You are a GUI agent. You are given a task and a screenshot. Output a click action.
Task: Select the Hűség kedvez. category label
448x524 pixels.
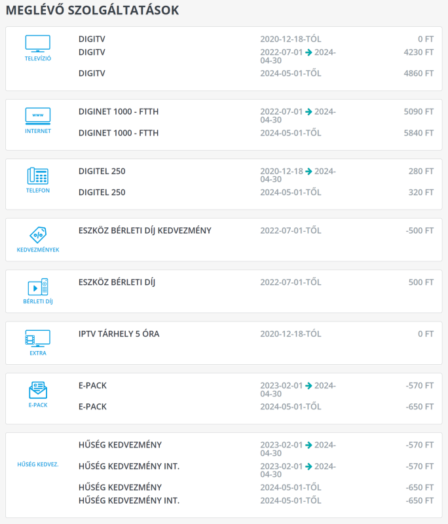point(37,464)
